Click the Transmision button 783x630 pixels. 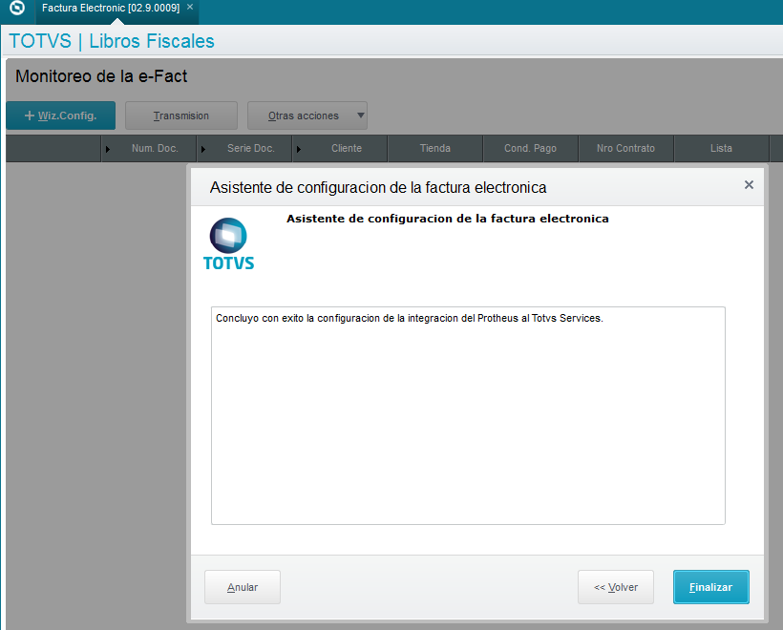tap(181, 115)
